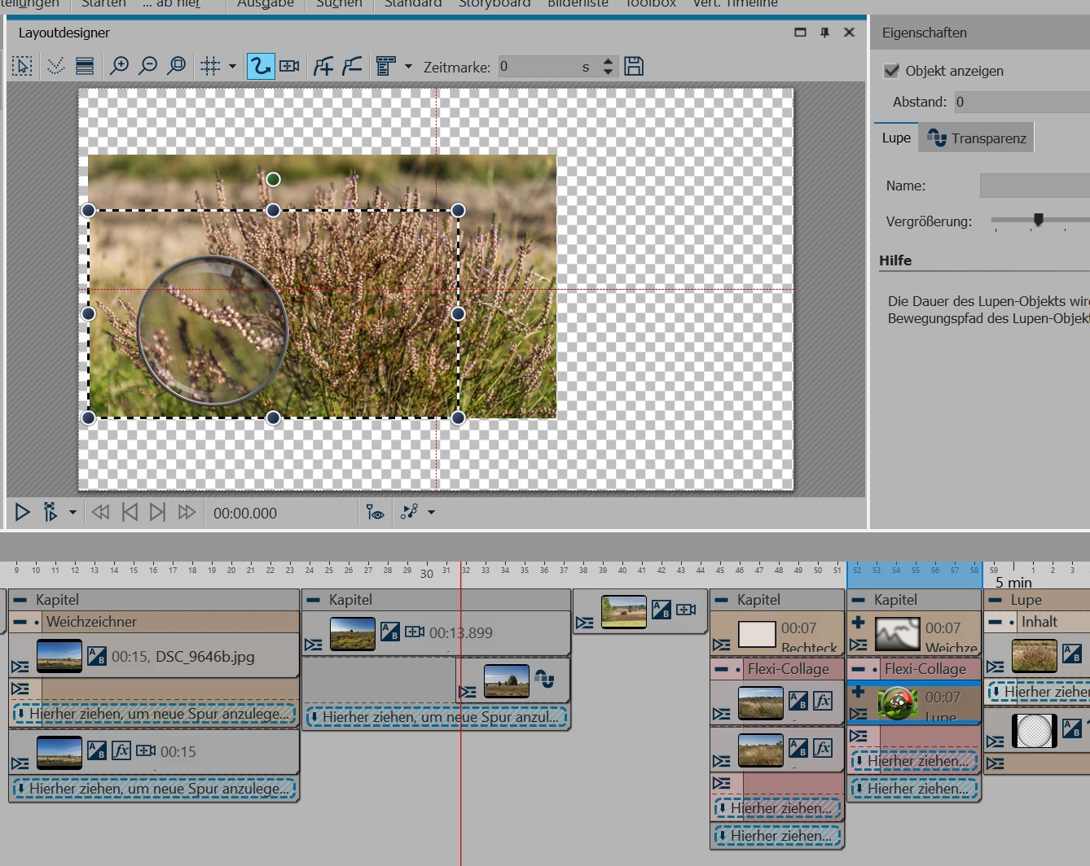Click the Zeitmarke input field
This screenshot has height=866, width=1090.
538,67
